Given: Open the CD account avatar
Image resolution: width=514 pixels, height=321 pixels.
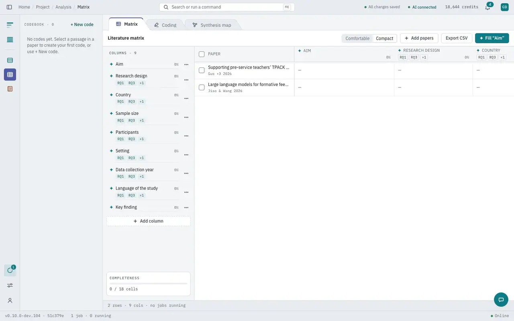Looking at the screenshot, I should click(x=505, y=7).
